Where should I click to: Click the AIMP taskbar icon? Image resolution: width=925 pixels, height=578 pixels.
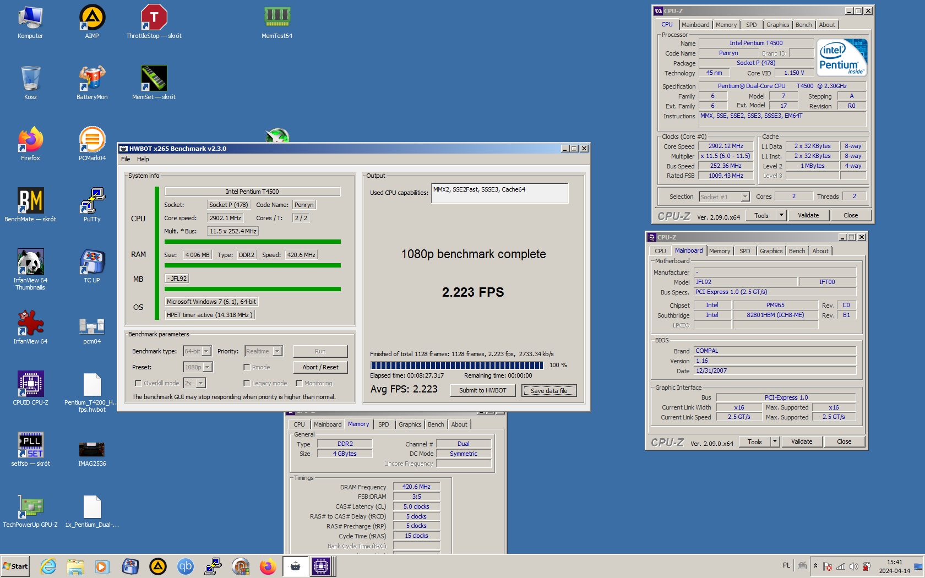[x=158, y=566]
